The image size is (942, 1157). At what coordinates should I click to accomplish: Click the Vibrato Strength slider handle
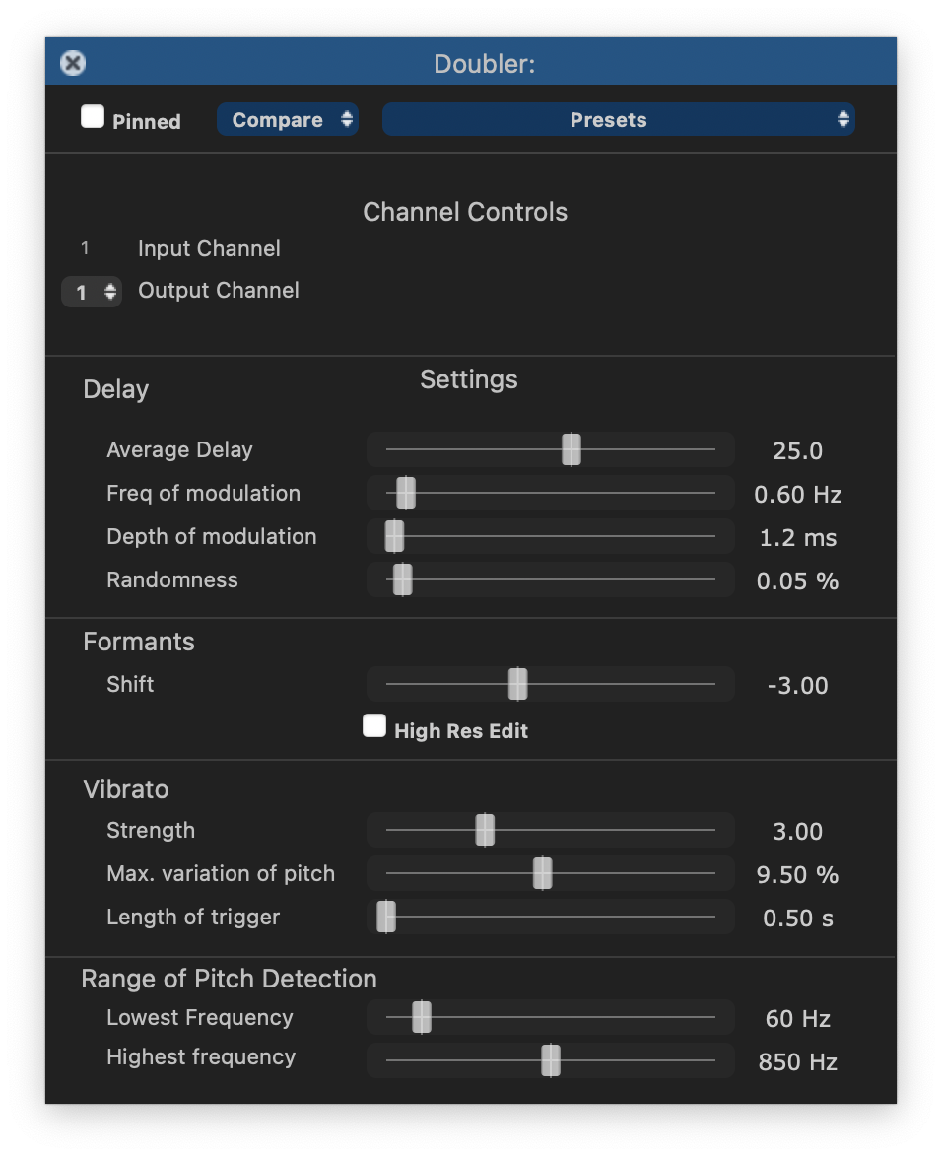pos(485,830)
